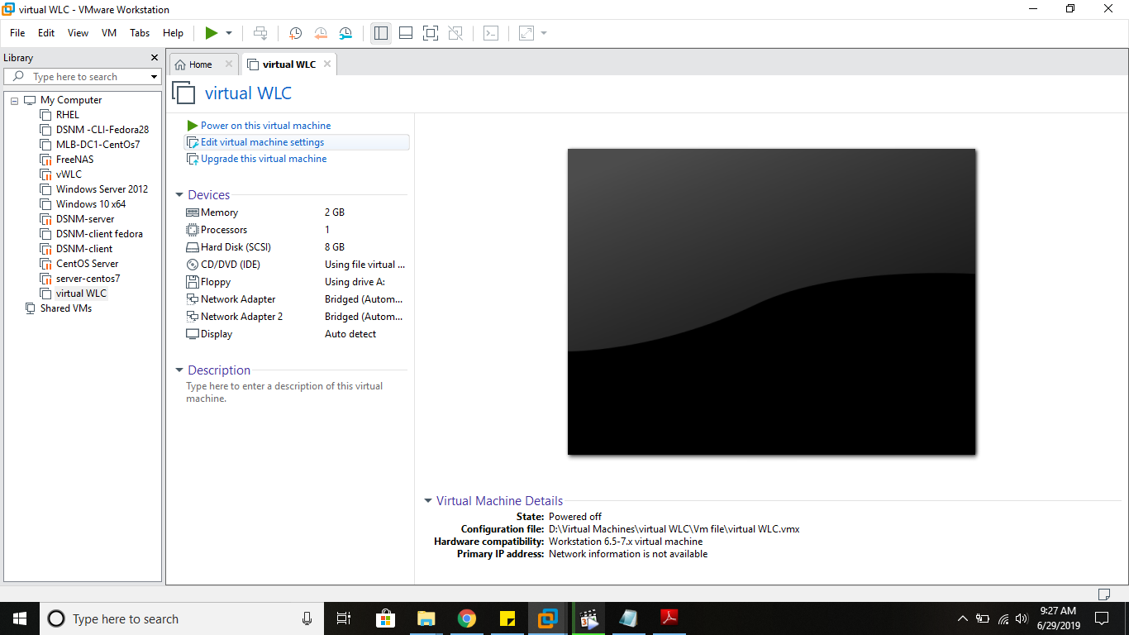The width and height of the screenshot is (1129, 635).
Task: Open the stretch display dropdown arrow
Action: pos(544,33)
